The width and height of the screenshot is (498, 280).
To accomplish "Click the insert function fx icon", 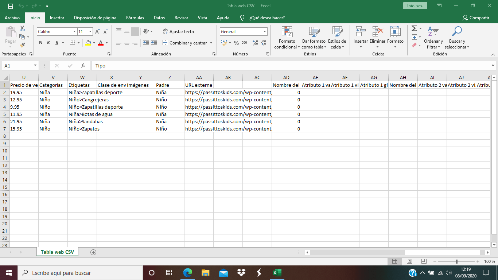I will 83,66.
